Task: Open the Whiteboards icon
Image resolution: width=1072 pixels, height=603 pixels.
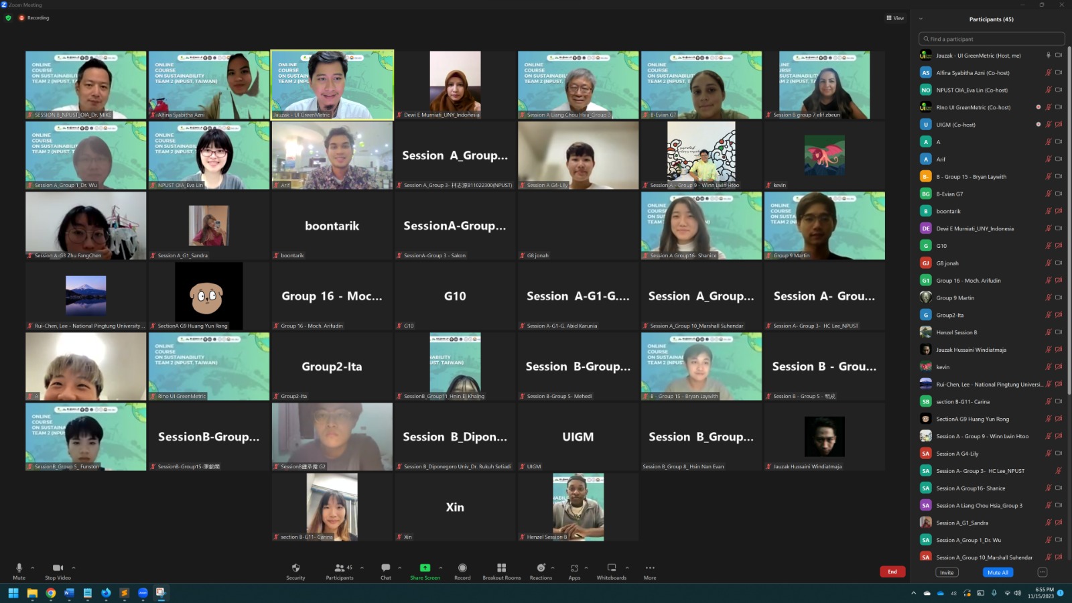Action: (x=611, y=568)
